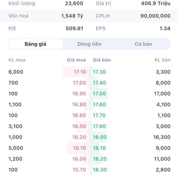This screenshot has width=179, height=179.
Task: Switch to the Dòng tiền tab
Action: click(89, 44)
